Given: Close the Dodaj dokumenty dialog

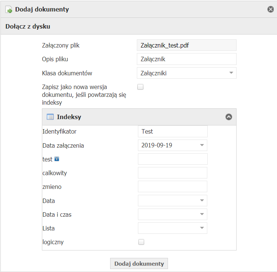Looking at the screenshot, I should pyautogui.click(x=271, y=9).
